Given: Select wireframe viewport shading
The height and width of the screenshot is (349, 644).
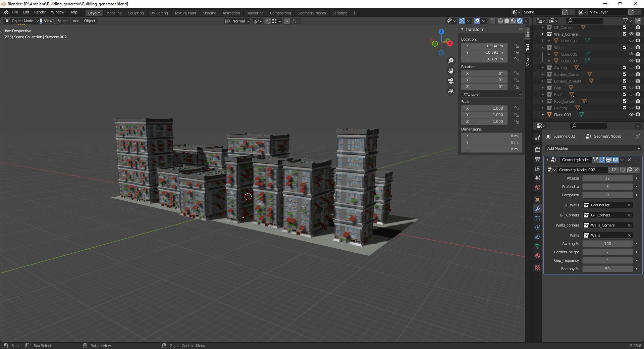Looking at the screenshot, I should [500, 21].
